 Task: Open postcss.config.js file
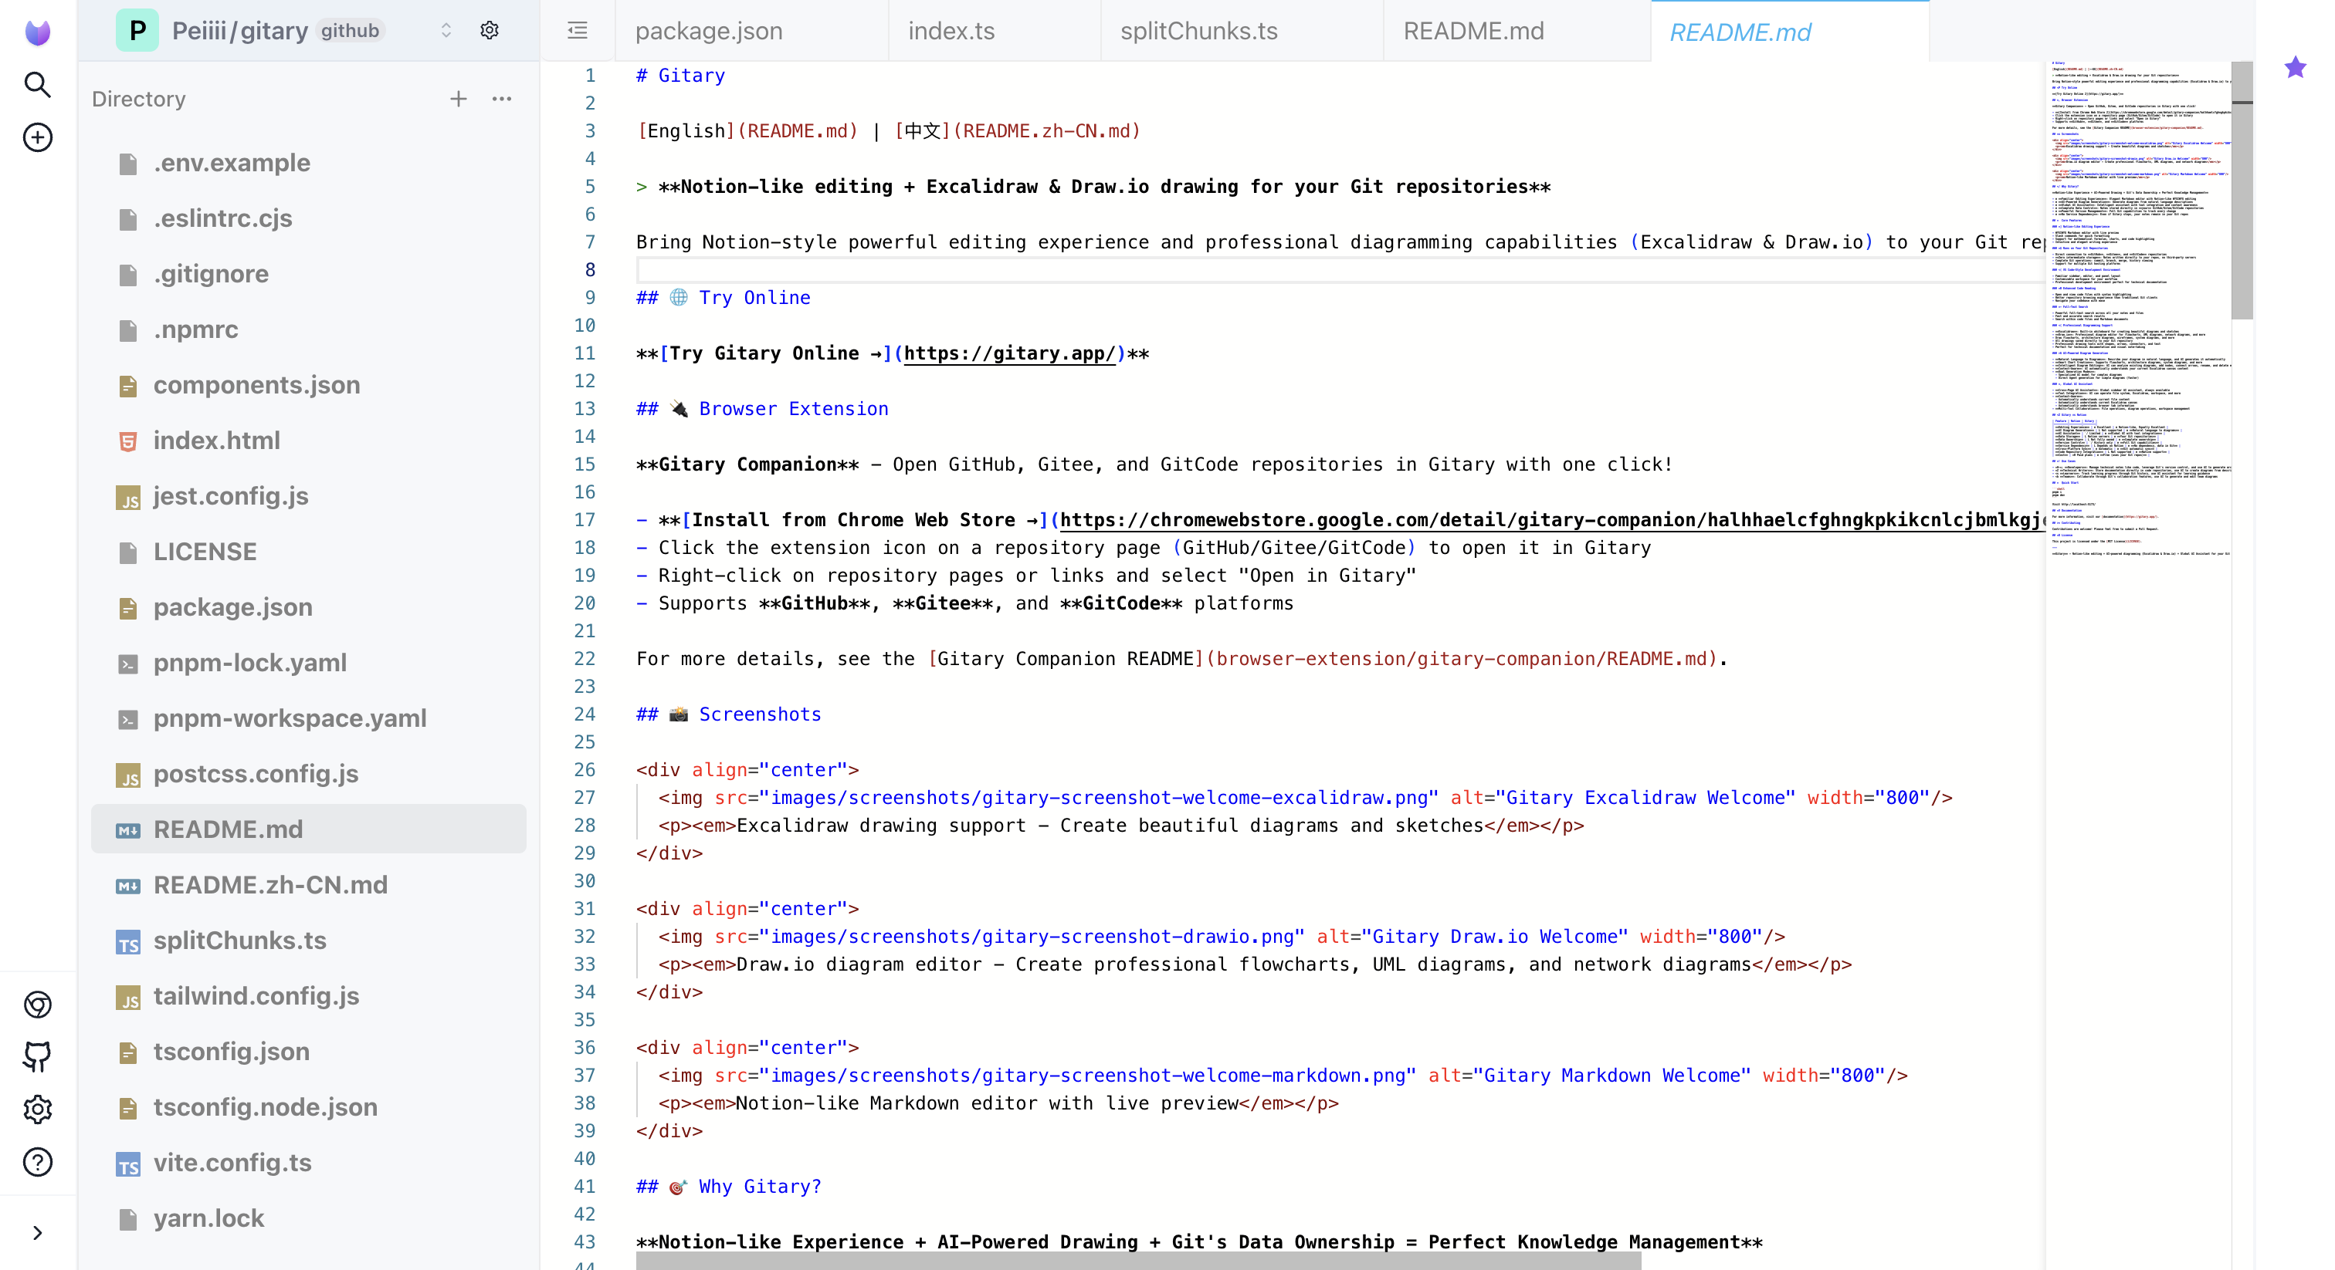pyautogui.click(x=308, y=774)
